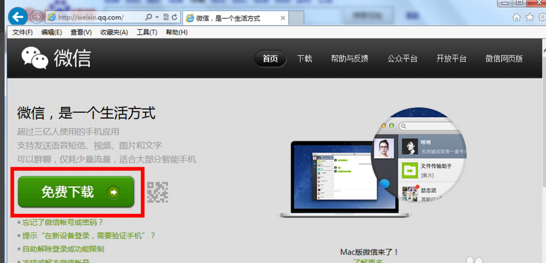Click the Mac版微信来了！ caption text

pos(369,252)
